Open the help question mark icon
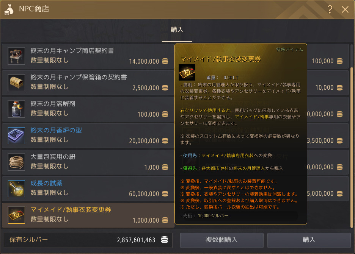Image resolution: width=355 pixels, height=254 pixels. coord(330,9)
